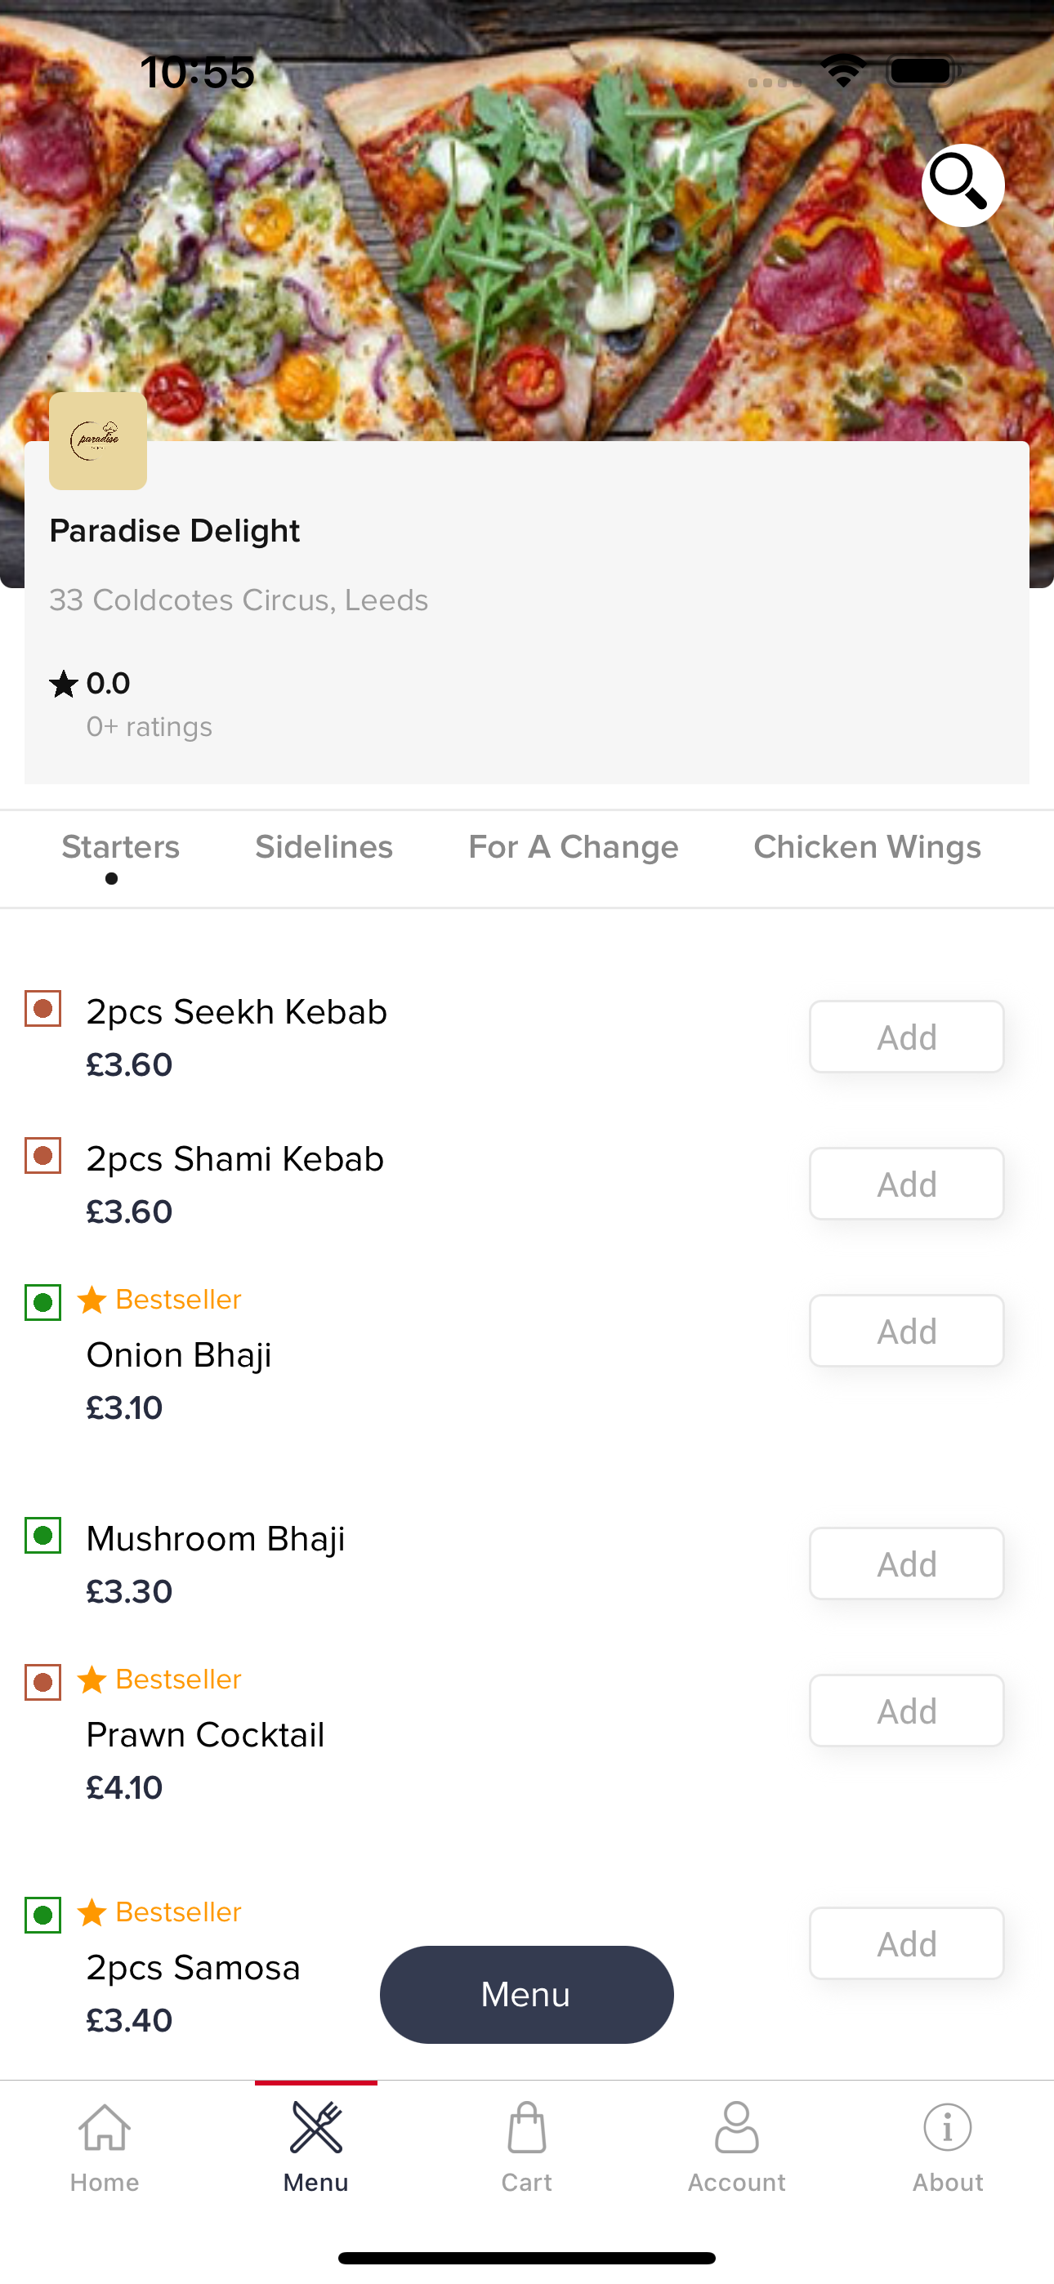1054x2284 pixels.
Task: Add 2pcs Samosa to cart
Action: coord(907,1943)
